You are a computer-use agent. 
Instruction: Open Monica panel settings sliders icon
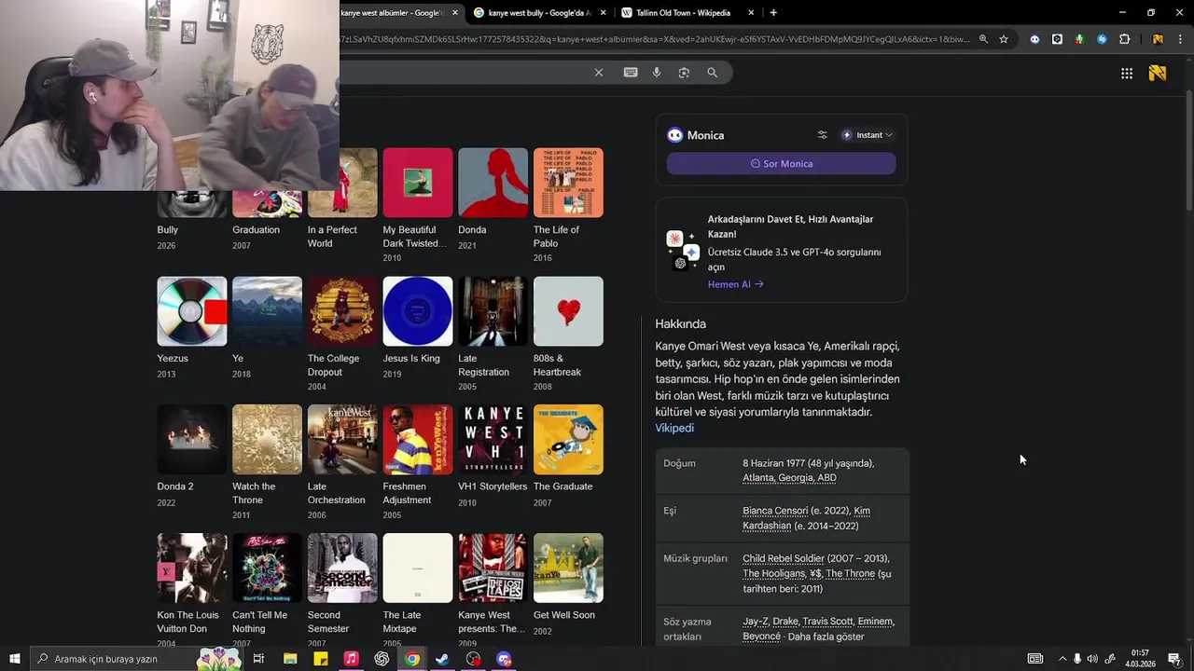(822, 135)
